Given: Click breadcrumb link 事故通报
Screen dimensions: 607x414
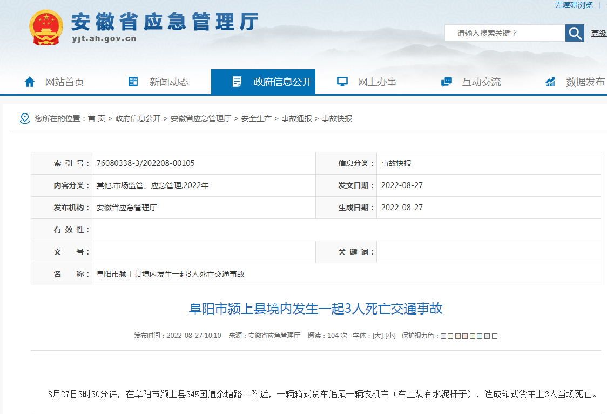Looking at the screenshot, I should 296,118.
